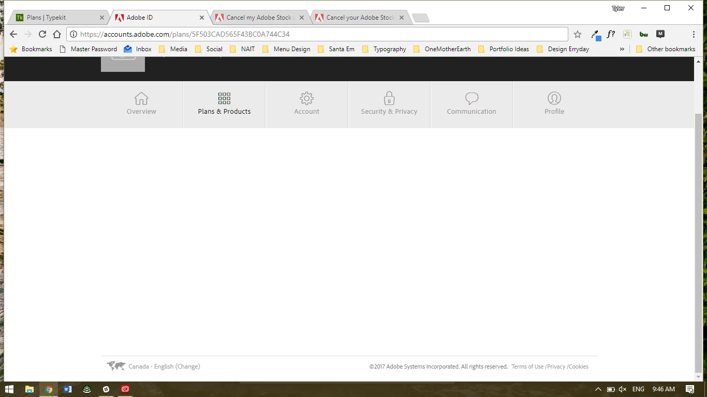Open the Security & Privacy tab

(389, 104)
